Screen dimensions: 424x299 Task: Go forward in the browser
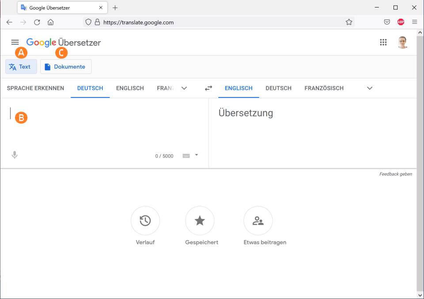click(x=23, y=22)
